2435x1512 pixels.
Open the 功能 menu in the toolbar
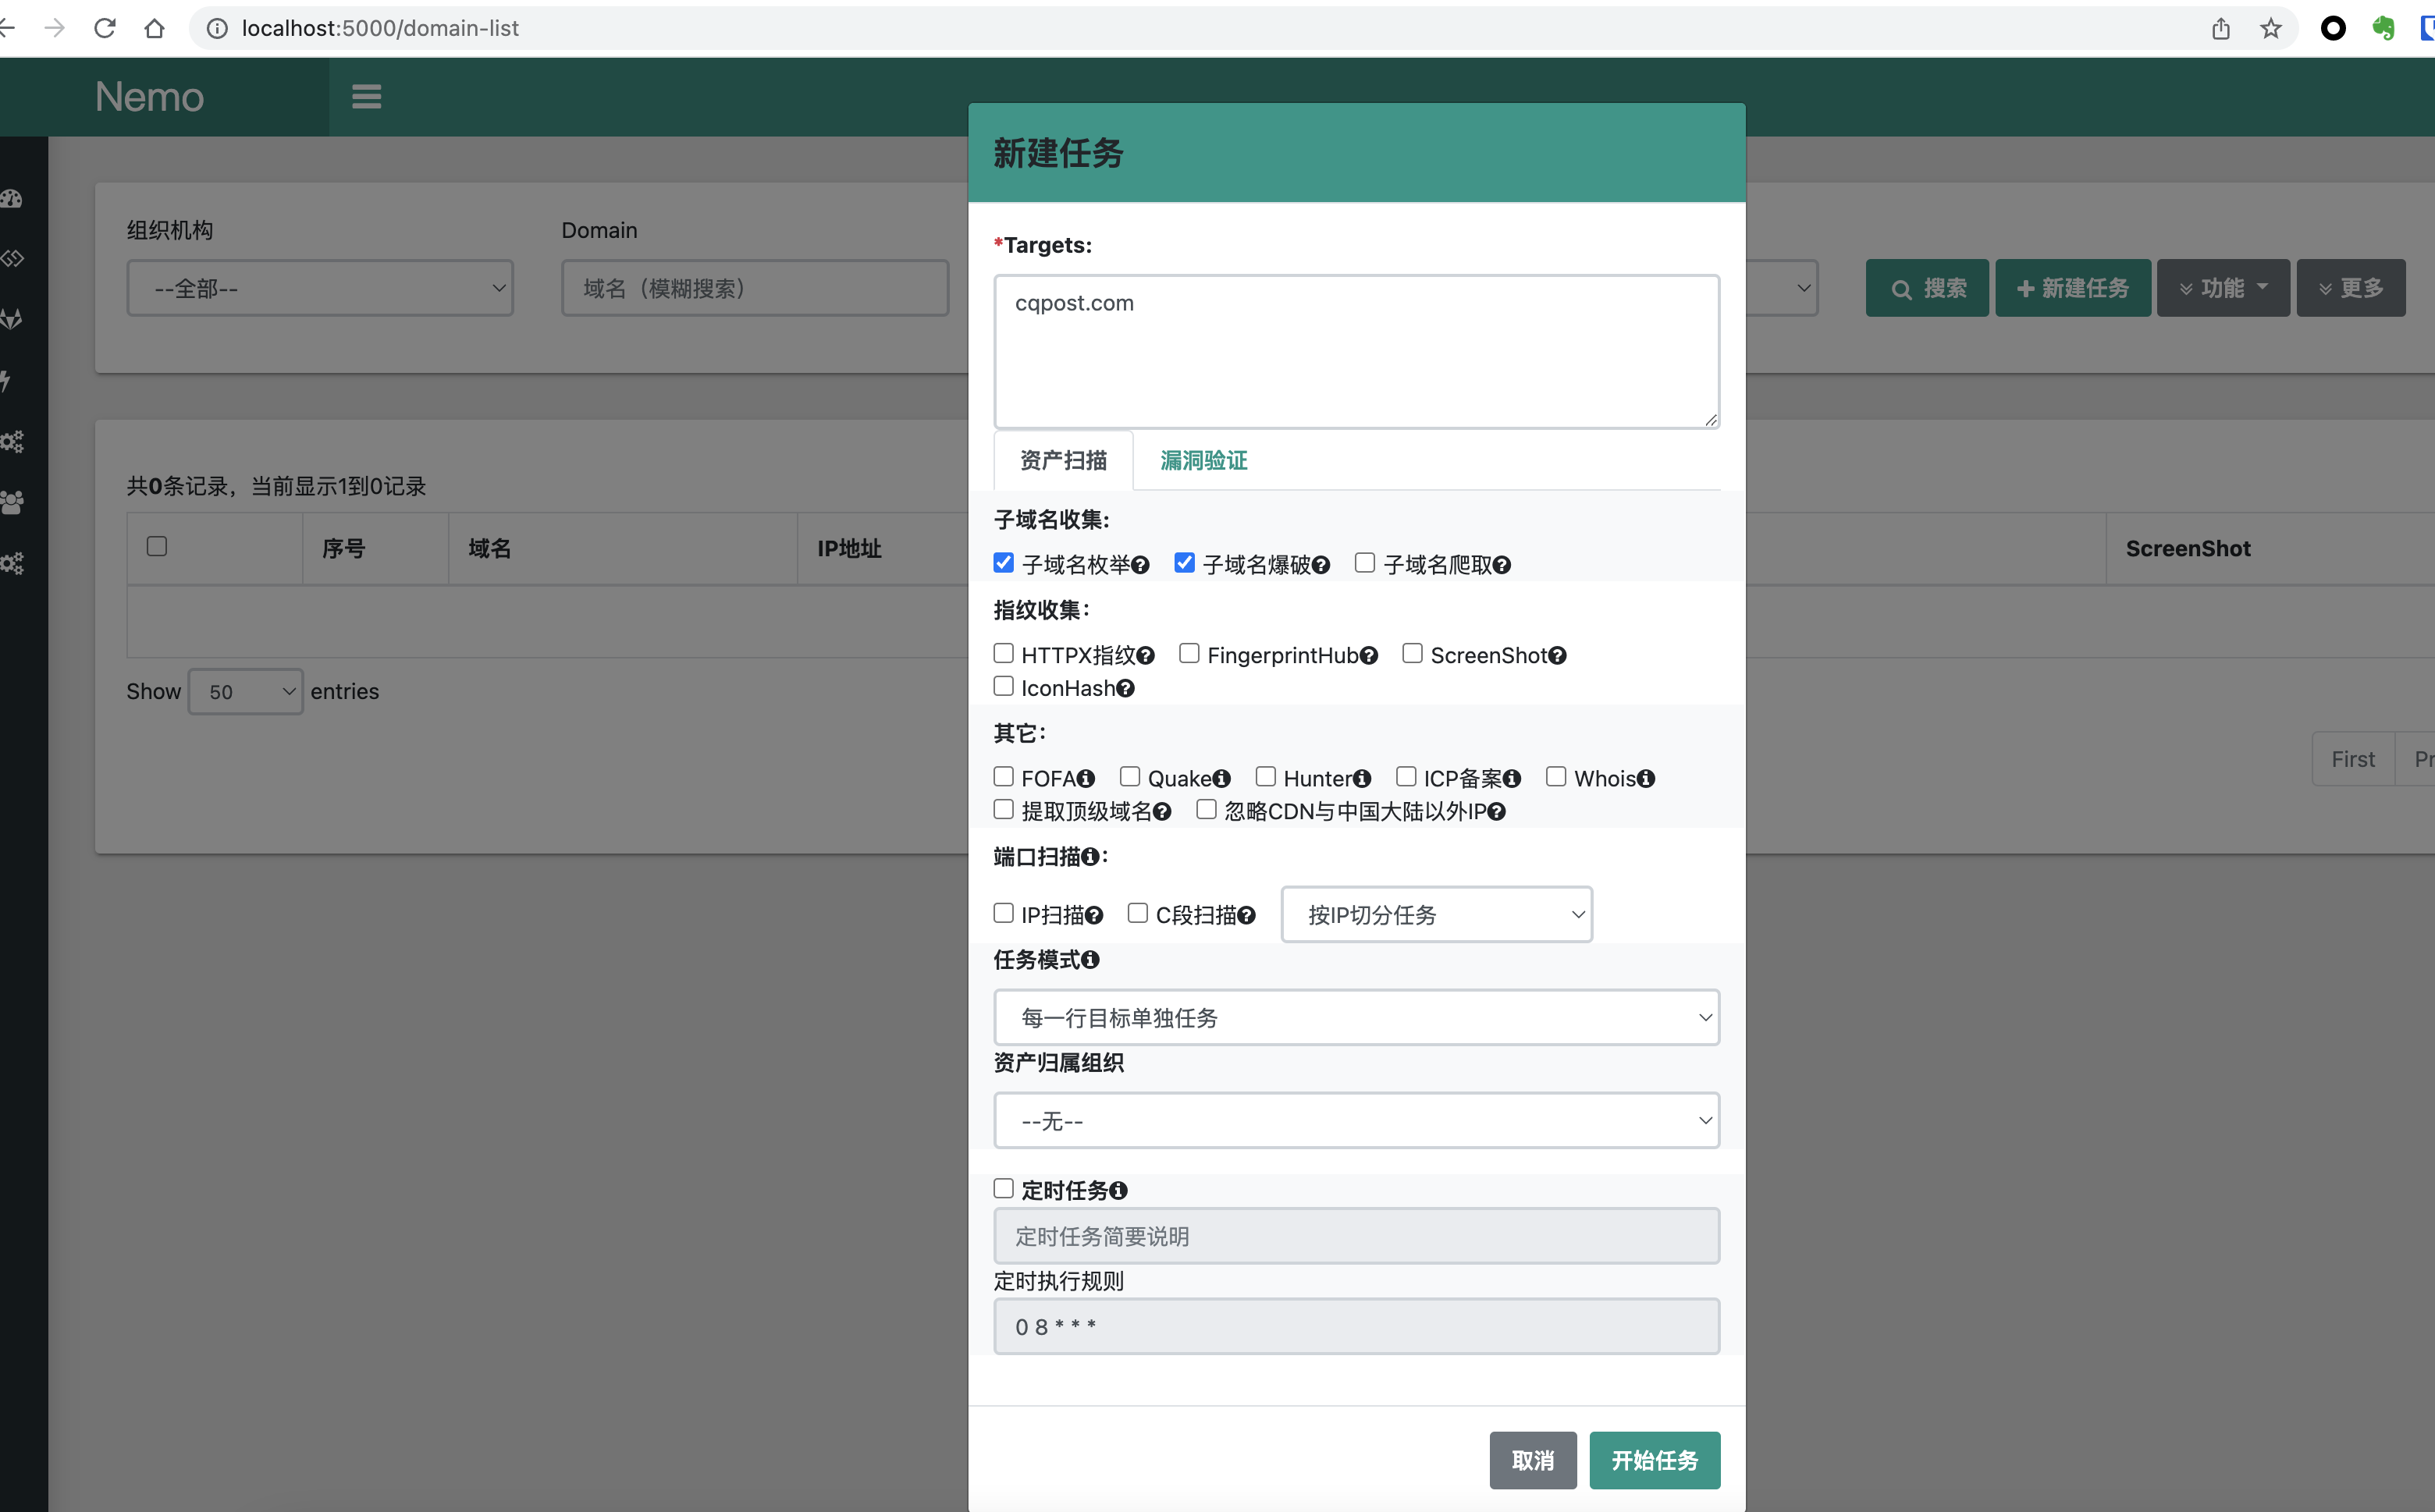[2223, 288]
